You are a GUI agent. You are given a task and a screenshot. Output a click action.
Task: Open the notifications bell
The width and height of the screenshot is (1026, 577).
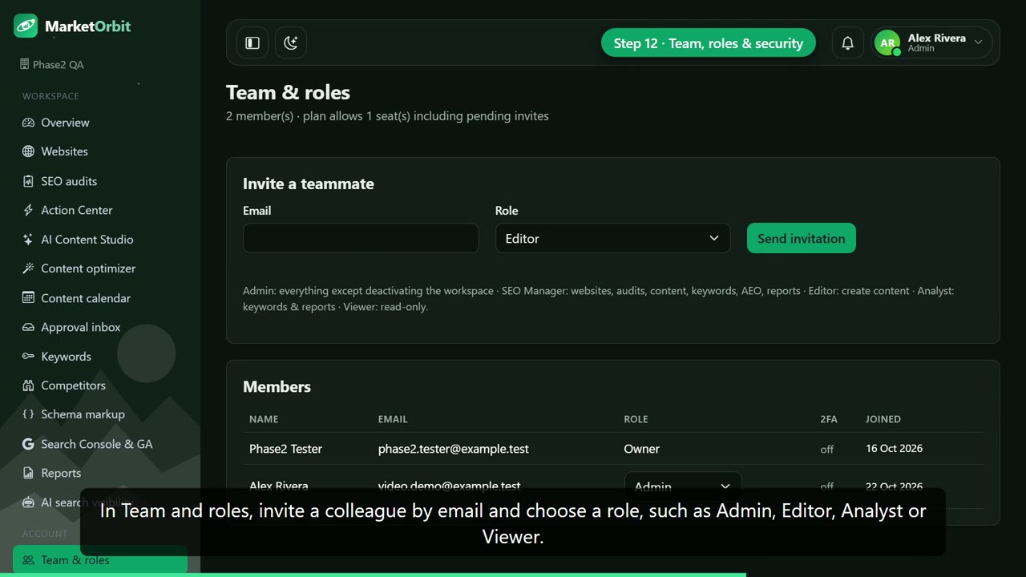(x=847, y=43)
